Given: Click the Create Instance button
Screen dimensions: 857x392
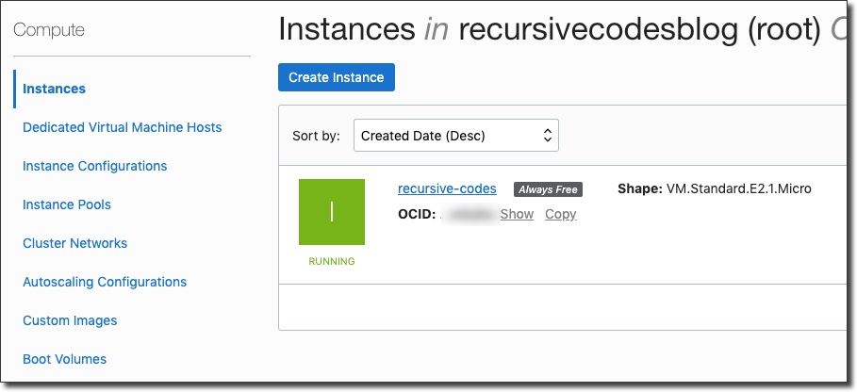Looking at the screenshot, I should [x=336, y=77].
